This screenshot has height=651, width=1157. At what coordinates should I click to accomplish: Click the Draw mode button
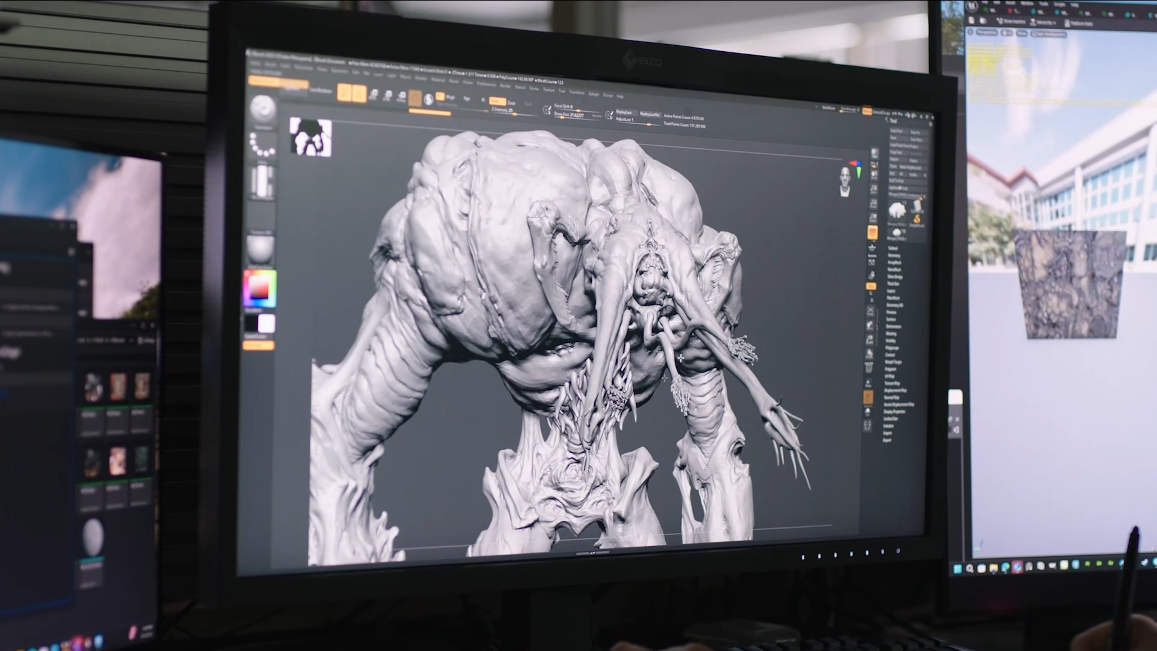click(x=359, y=94)
